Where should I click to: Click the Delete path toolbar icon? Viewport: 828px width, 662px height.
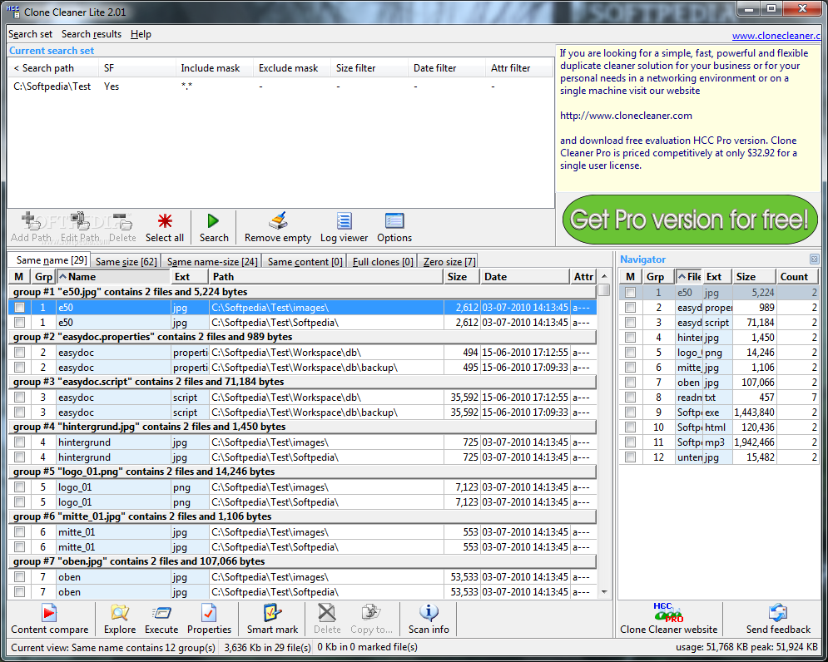tap(122, 221)
